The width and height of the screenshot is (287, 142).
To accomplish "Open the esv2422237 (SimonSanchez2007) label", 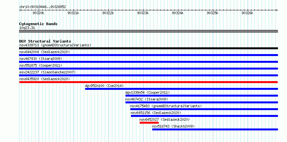I will click(47, 72).
